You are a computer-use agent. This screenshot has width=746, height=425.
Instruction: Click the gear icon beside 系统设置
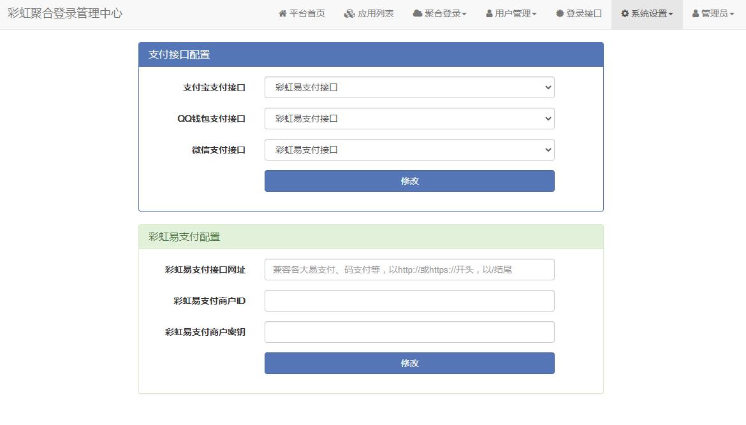point(625,13)
